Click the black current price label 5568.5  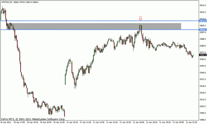[x=203, y=55]
